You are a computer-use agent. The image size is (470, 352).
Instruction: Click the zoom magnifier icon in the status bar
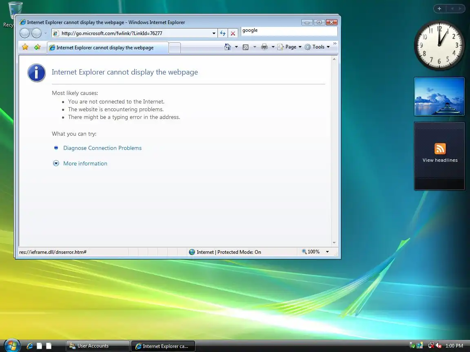(x=304, y=252)
